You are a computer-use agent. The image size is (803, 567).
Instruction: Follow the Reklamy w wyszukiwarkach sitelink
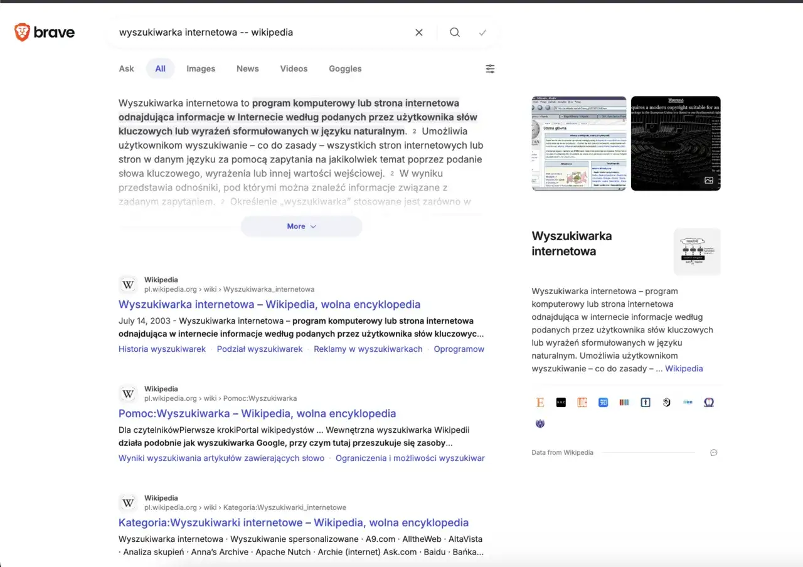(x=368, y=349)
